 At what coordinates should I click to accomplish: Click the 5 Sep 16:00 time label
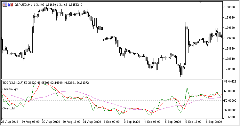coord(194,122)
